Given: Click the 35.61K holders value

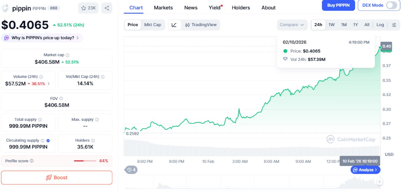Looking at the screenshot, I should [85, 147].
